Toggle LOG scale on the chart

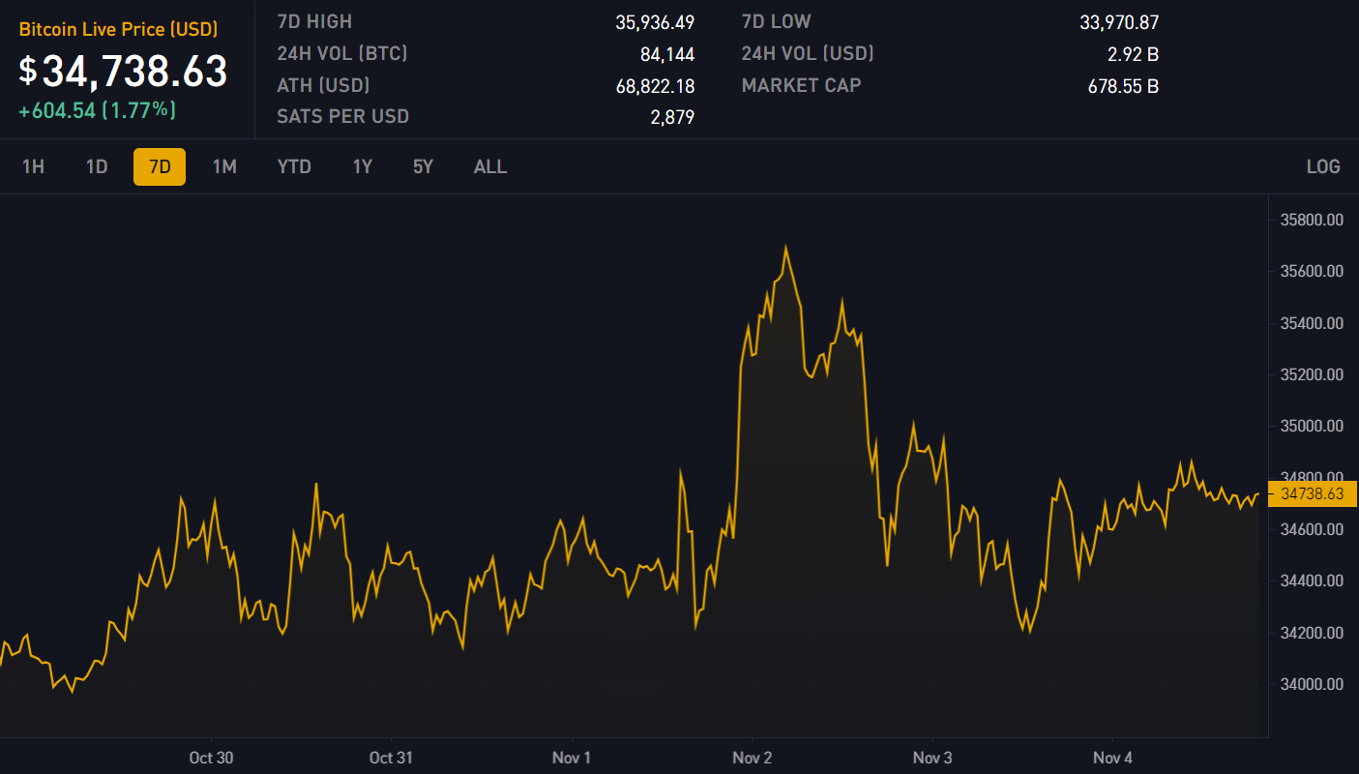[x=1322, y=166]
